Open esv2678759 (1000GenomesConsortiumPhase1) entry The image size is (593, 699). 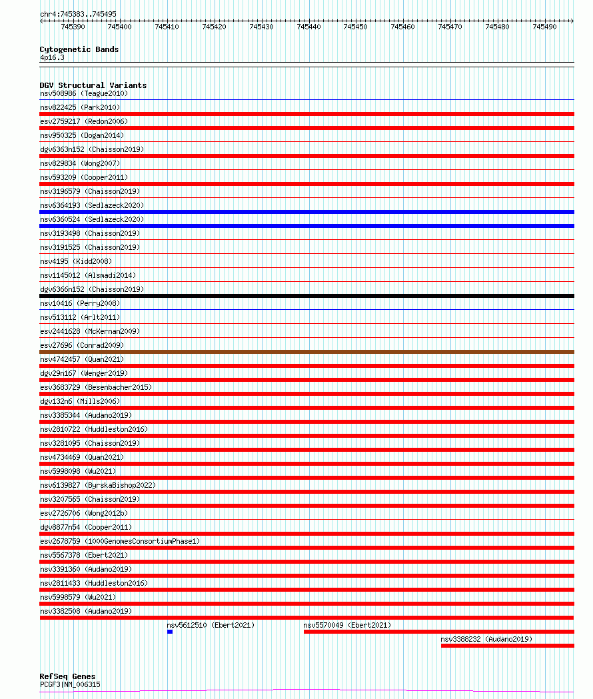(x=120, y=541)
